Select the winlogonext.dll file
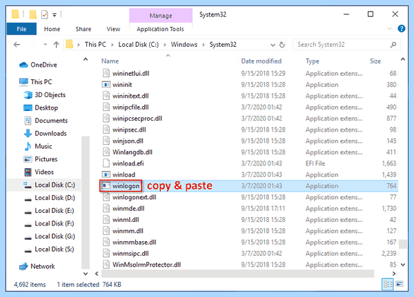The image size is (414, 297). (134, 197)
